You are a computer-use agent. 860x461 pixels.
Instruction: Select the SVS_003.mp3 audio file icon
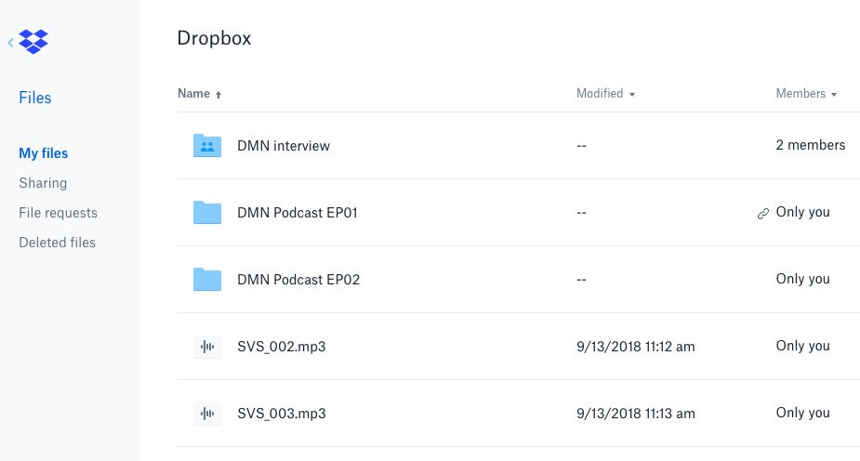point(207,414)
